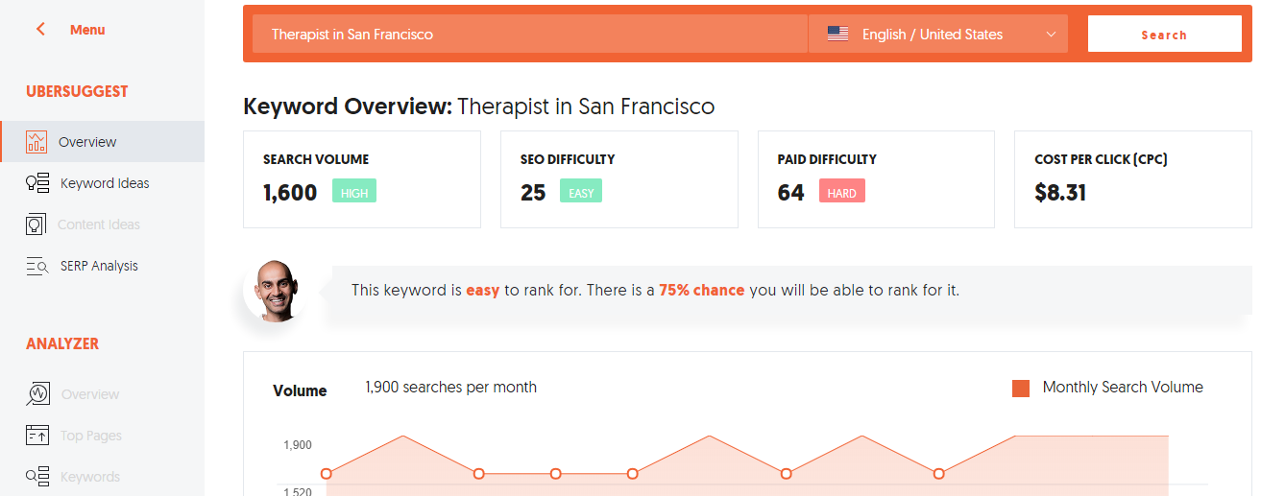The width and height of the screenshot is (1261, 496).
Task: Click the Overview chart icon in sidebar
Action: click(x=36, y=142)
